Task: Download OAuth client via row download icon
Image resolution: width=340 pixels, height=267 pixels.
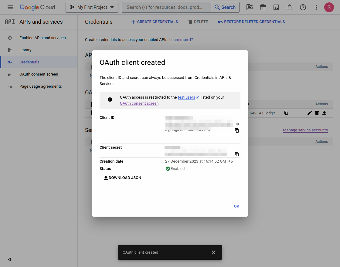Action: 324,113
